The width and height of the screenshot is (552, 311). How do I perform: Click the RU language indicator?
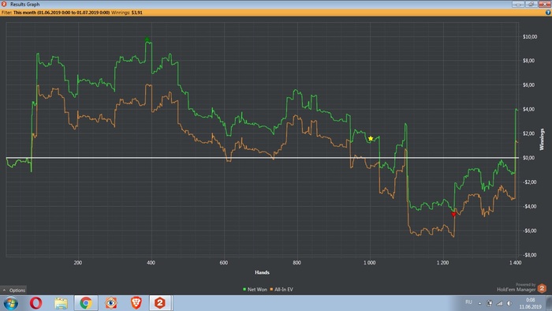pyautogui.click(x=468, y=302)
